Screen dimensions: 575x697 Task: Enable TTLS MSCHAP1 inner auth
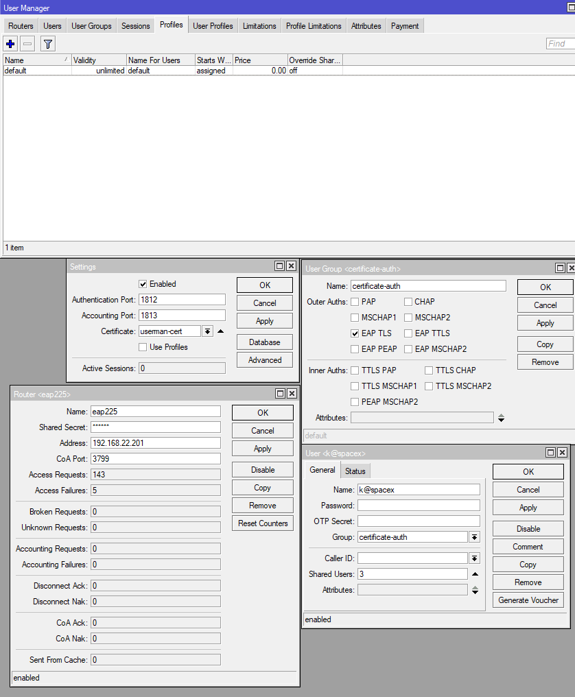point(355,386)
